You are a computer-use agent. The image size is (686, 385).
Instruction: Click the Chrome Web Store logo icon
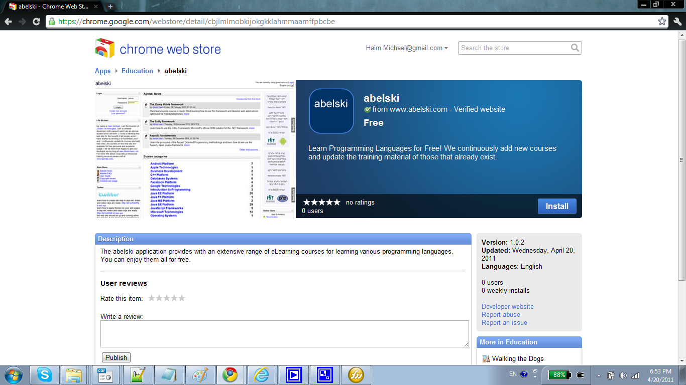(x=105, y=48)
